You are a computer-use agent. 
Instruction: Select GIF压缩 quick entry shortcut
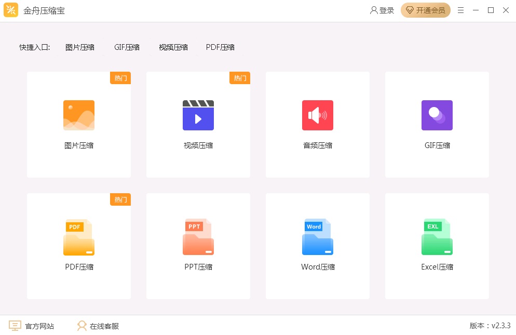pos(127,47)
